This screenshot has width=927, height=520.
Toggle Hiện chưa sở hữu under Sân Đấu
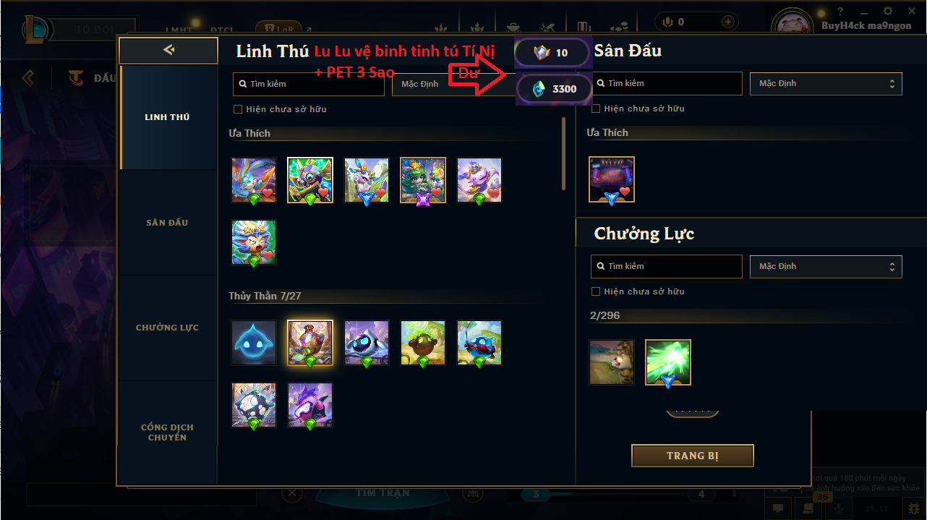click(596, 108)
